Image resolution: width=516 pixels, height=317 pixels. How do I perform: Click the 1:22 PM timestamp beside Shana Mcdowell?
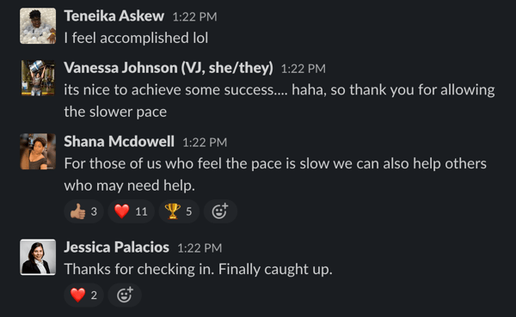click(x=205, y=143)
